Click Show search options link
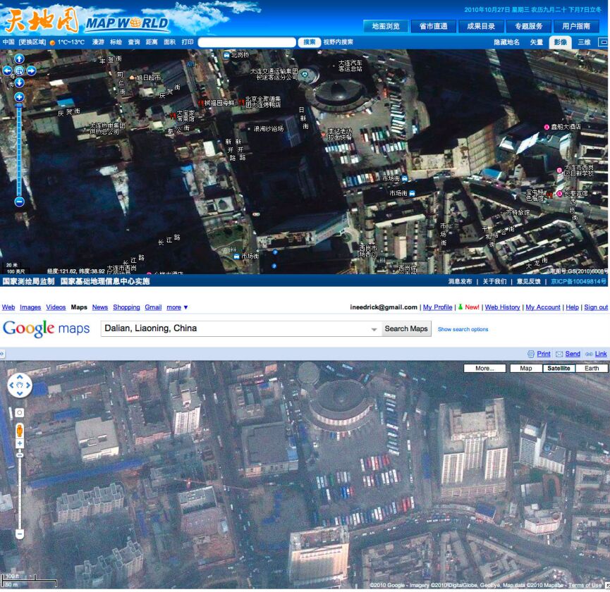 (463, 329)
